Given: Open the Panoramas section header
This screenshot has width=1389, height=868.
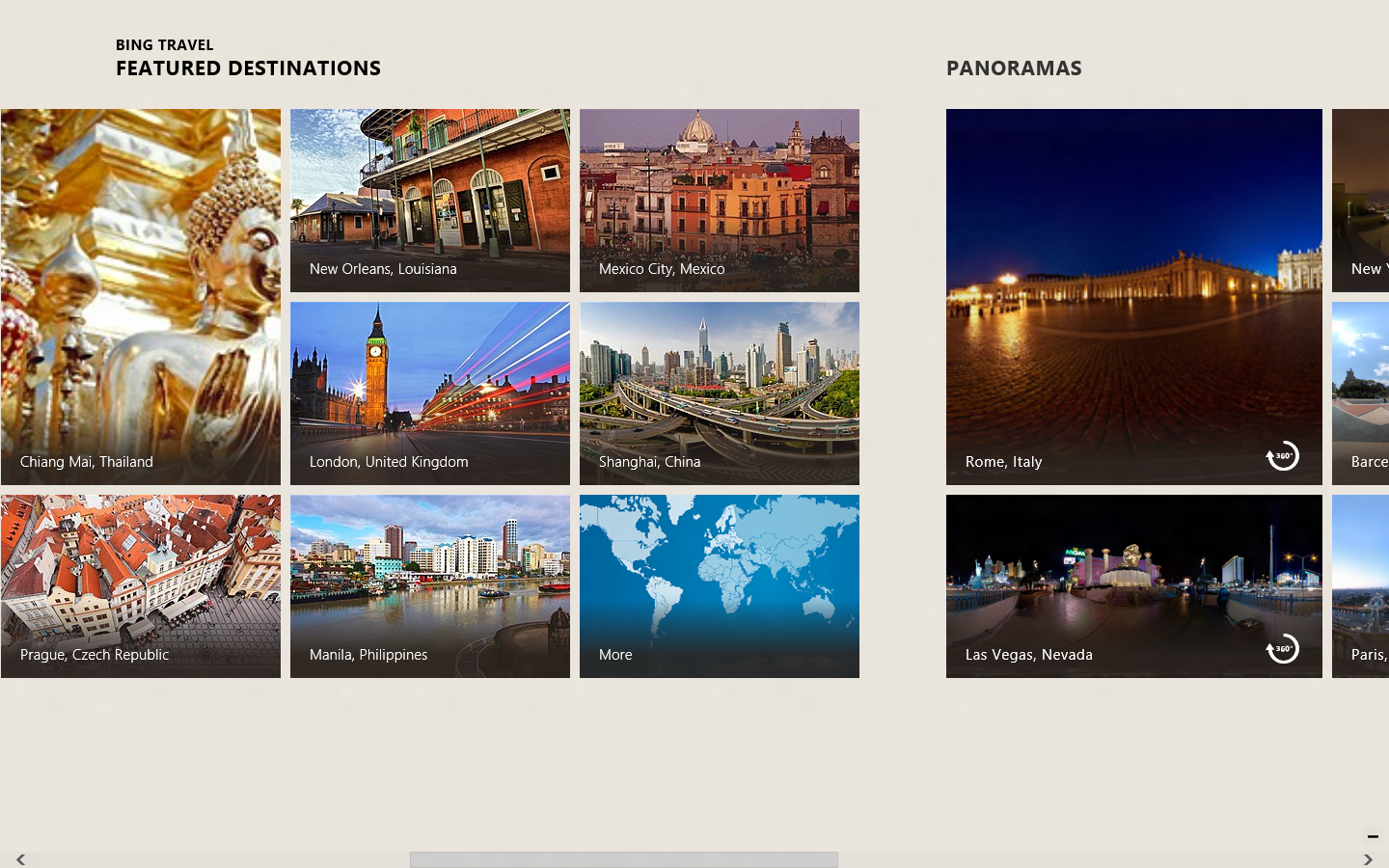Looking at the screenshot, I should pyautogui.click(x=1014, y=68).
